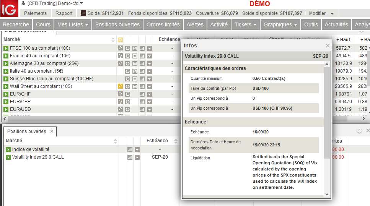Viewport: 370px width, 206px height.
Task: Open the Activité tab
Action: (x=219, y=24)
